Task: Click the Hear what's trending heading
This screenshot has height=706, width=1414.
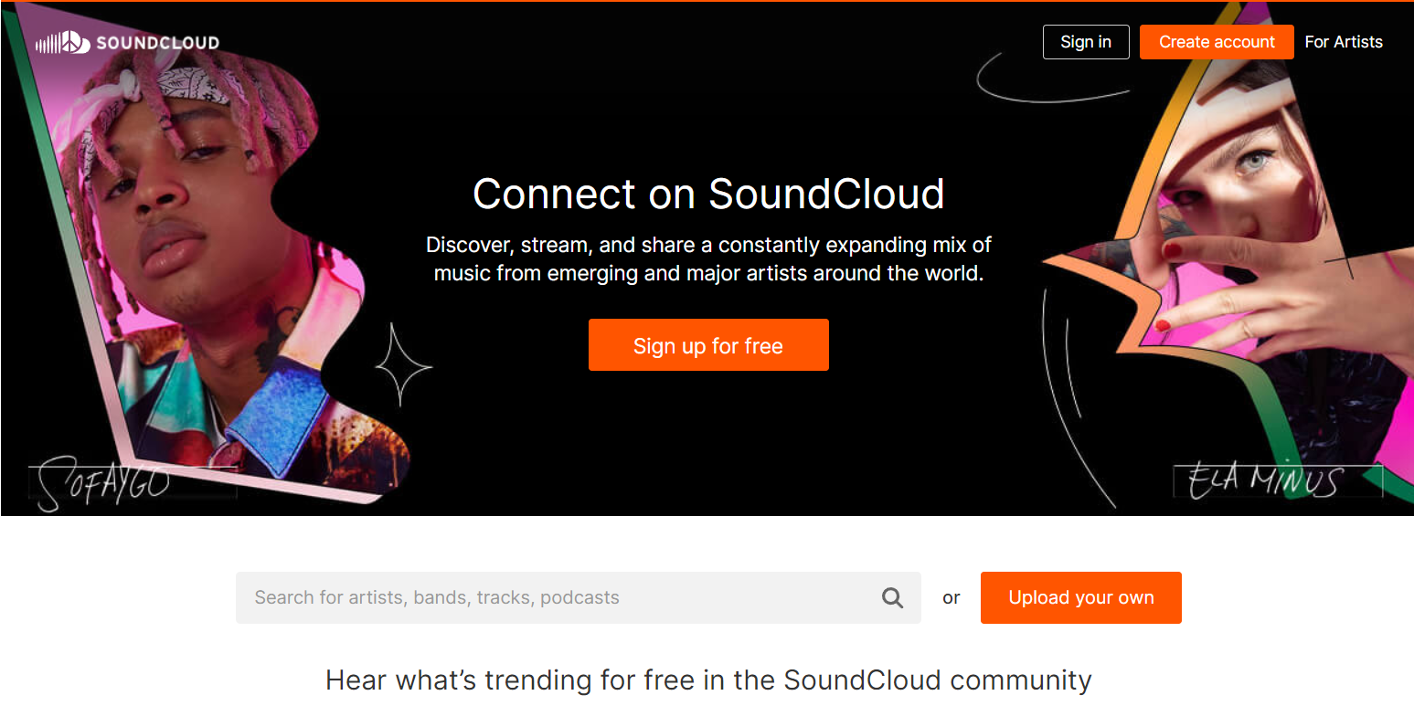Action: coord(708,680)
